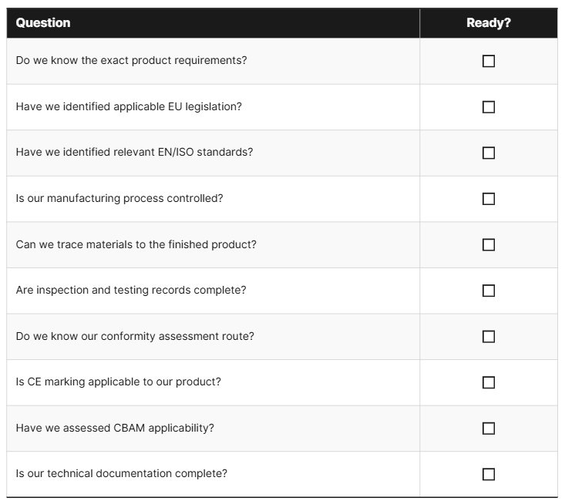Viewport: 565px width, 501px height.
Task: Tick the technical documentation complete checkbox
Action: click(x=488, y=474)
